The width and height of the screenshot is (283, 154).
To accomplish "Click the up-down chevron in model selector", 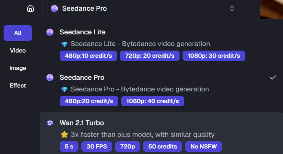I will (232, 8).
